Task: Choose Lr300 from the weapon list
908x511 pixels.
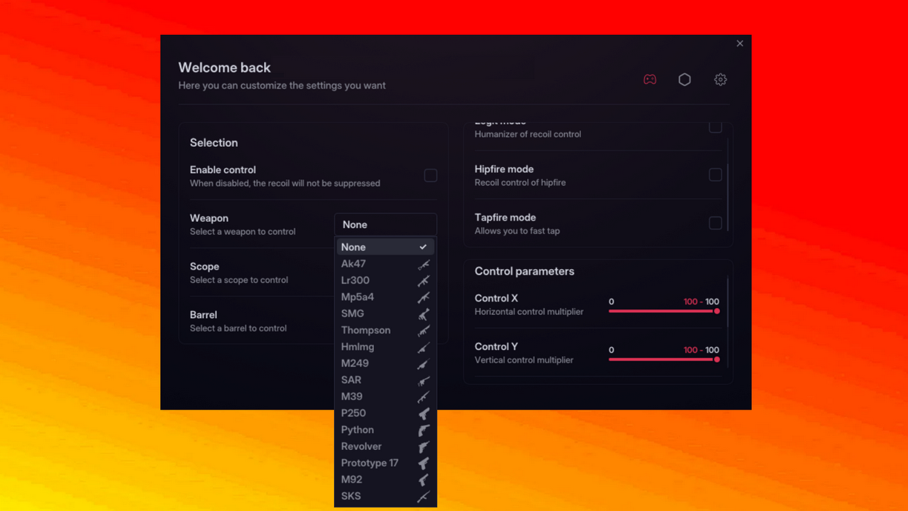Action: point(355,280)
